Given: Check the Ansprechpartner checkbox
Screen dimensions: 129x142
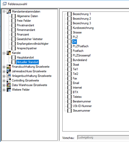Looking at the screenshot, I should pyautogui.click(x=14, y=48).
